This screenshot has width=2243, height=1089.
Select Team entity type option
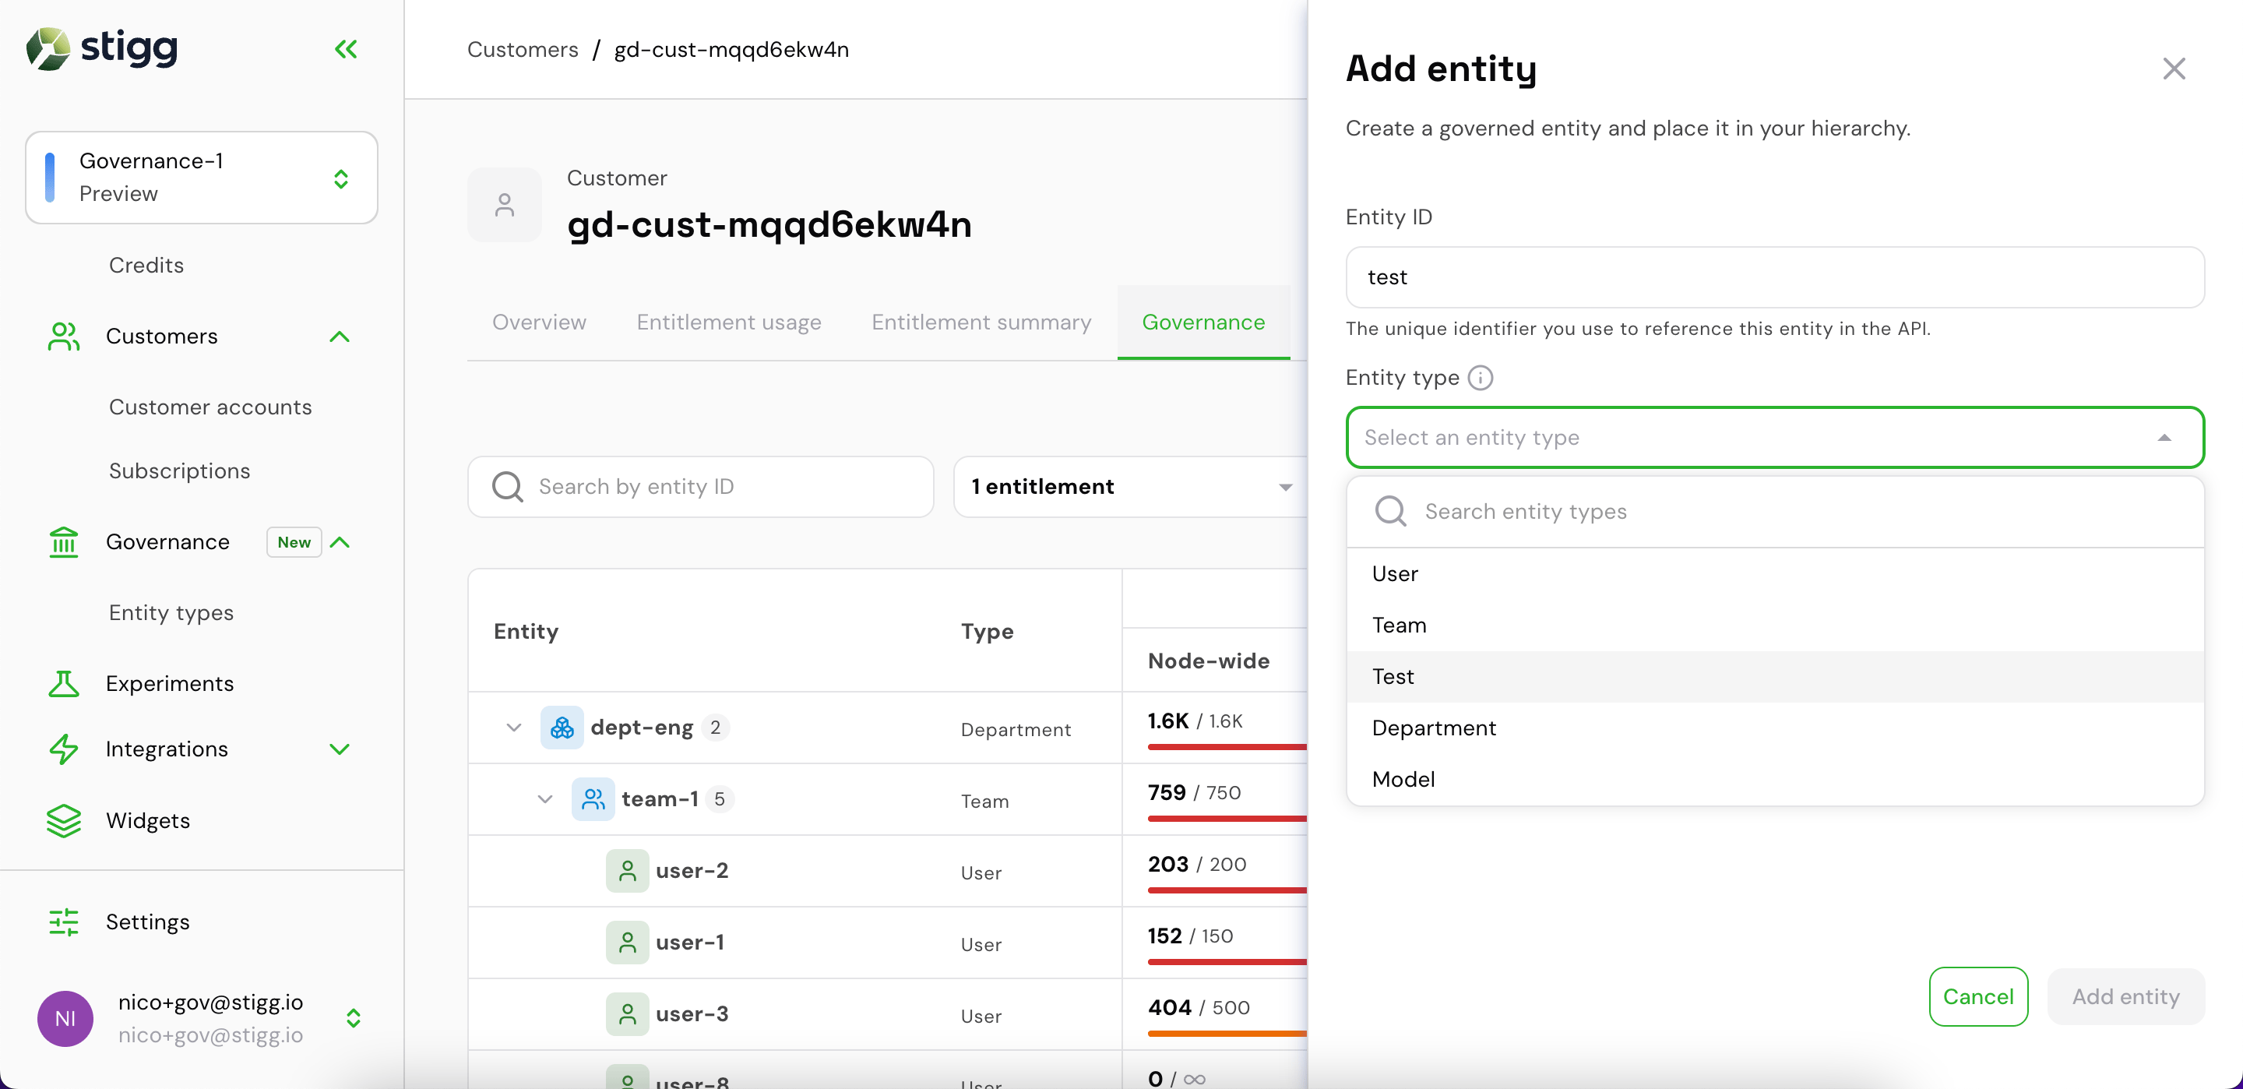(x=1775, y=626)
